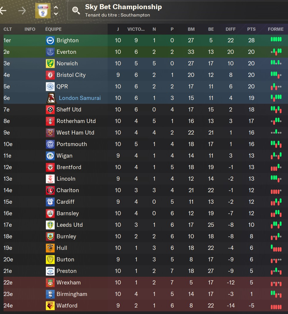This screenshot has width=288, height=314.
Task: Click Brighton's form indicator bars
Action: click(x=276, y=40)
